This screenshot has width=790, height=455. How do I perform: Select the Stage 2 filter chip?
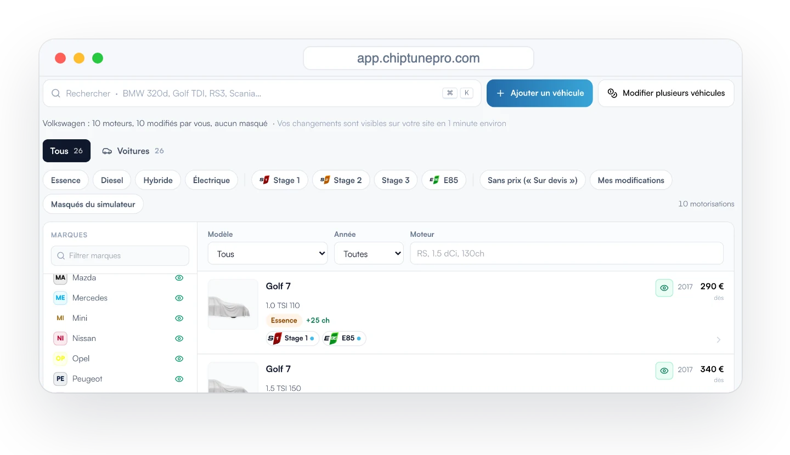(x=341, y=180)
